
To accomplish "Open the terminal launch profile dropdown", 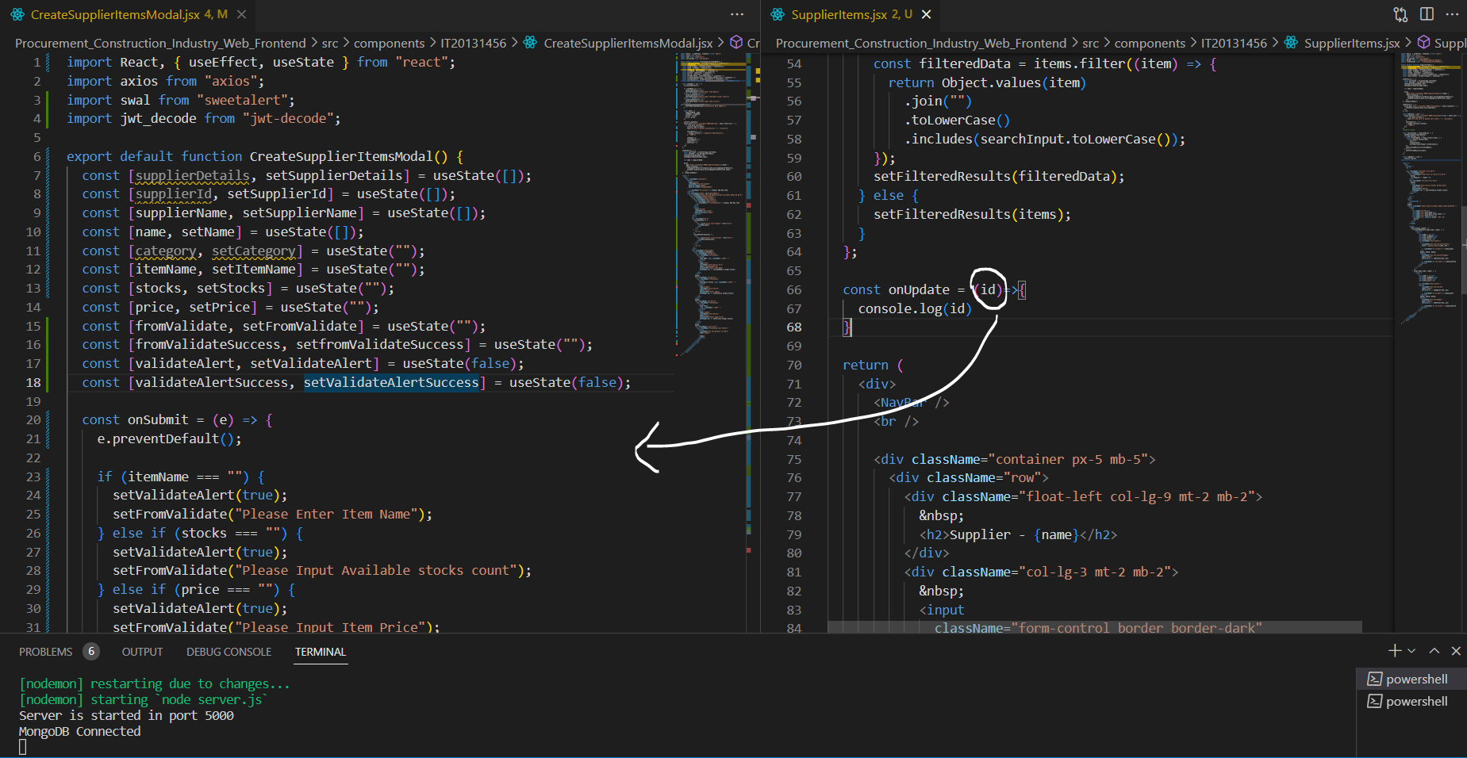I will point(1411,651).
